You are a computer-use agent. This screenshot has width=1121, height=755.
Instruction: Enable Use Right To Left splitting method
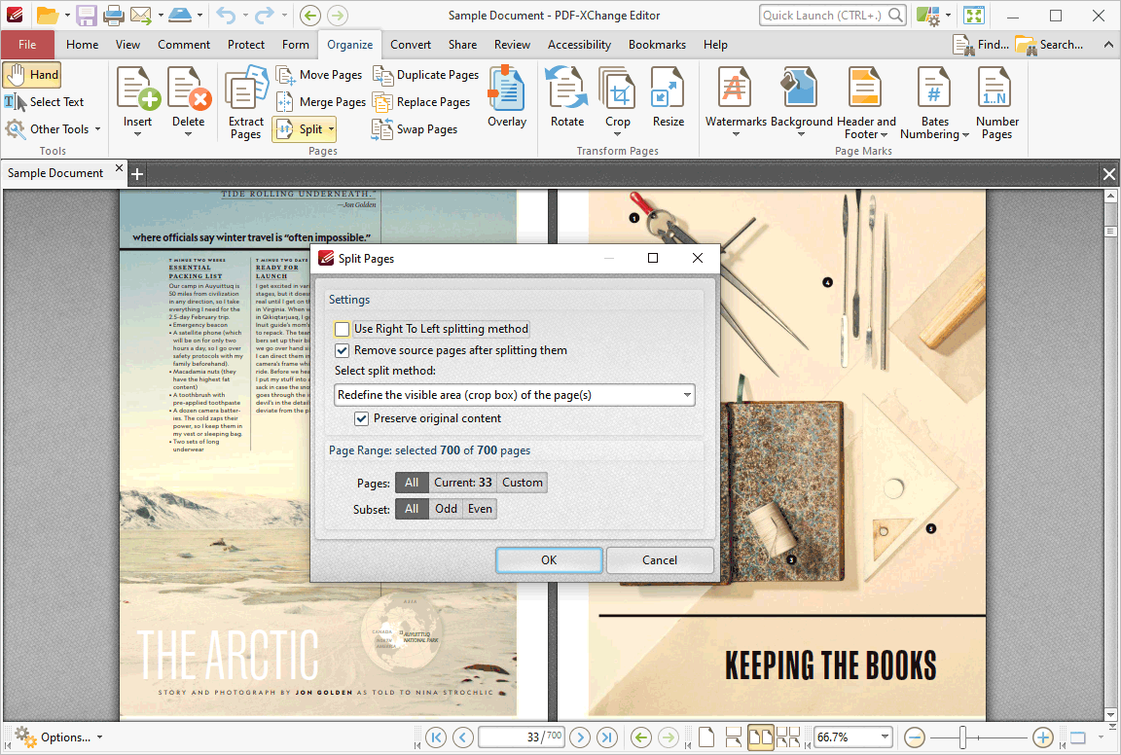pyautogui.click(x=343, y=329)
